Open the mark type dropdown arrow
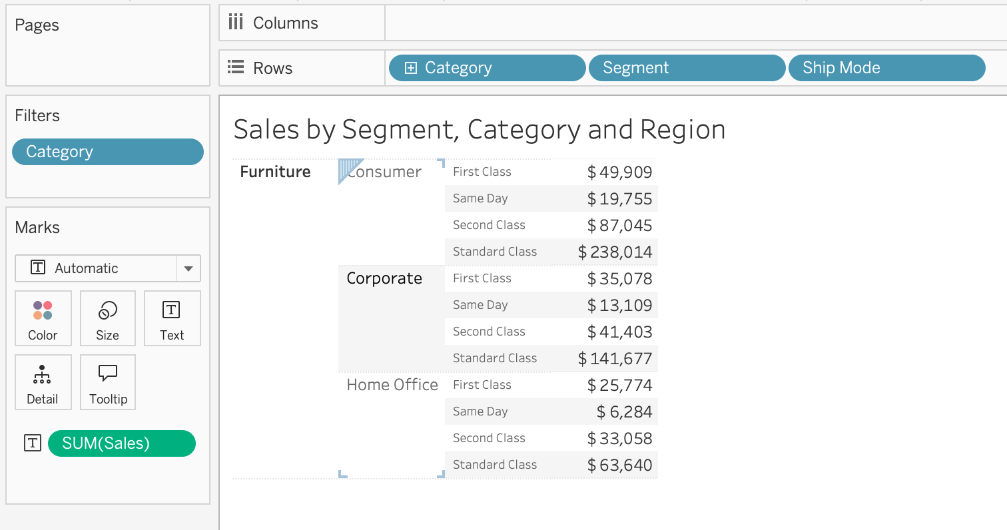Viewport: 1007px width, 530px height. coord(188,269)
